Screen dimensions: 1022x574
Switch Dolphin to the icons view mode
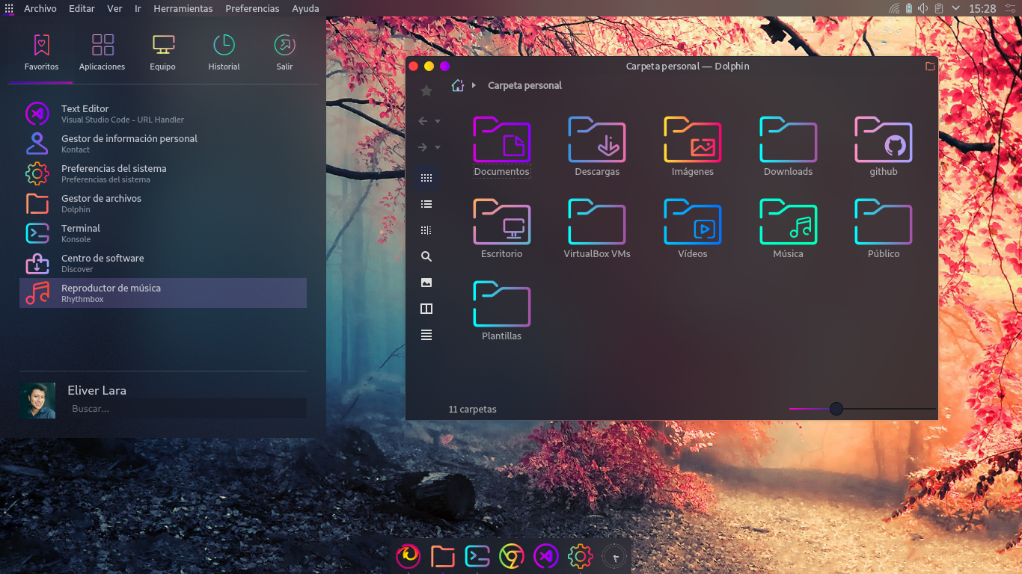click(x=426, y=178)
